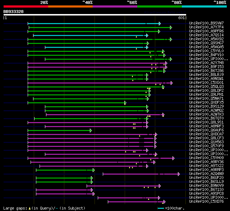Click the UniRef100_A9TX22 label

(206, 166)
